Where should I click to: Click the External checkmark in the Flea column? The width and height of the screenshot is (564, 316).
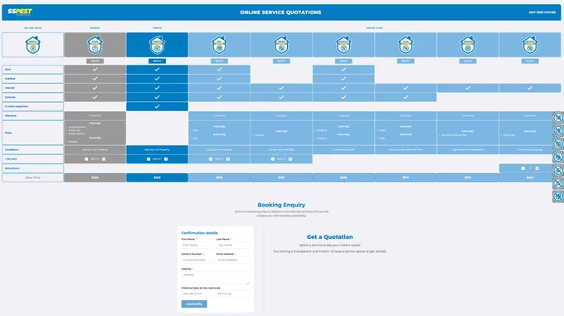tap(406, 97)
